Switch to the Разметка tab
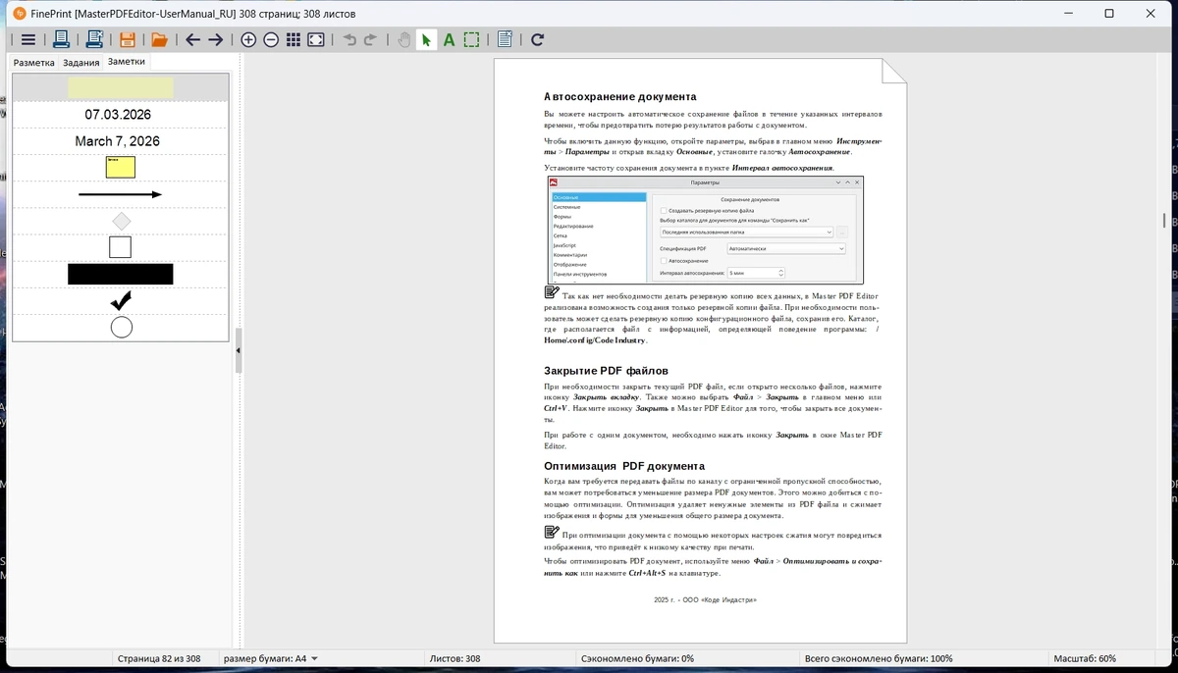 pyautogui.click(x=34, y=62)
